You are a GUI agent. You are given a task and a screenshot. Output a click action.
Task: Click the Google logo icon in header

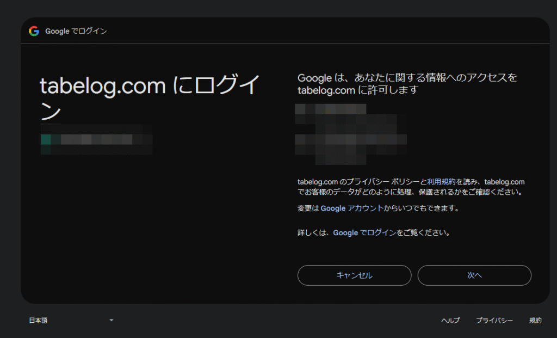point(34,31)
